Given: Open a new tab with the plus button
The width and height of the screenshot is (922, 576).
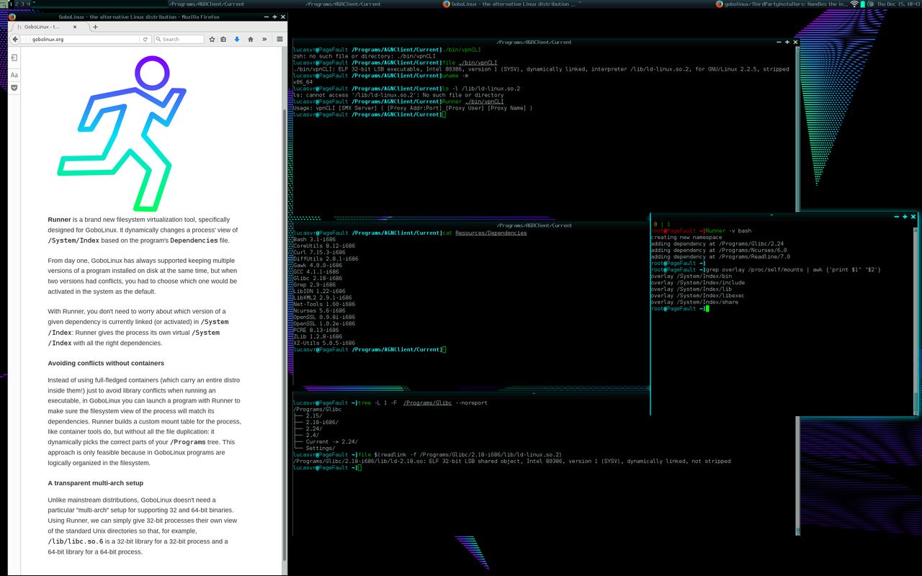Looking at the screenshot, I should point(97,25).
